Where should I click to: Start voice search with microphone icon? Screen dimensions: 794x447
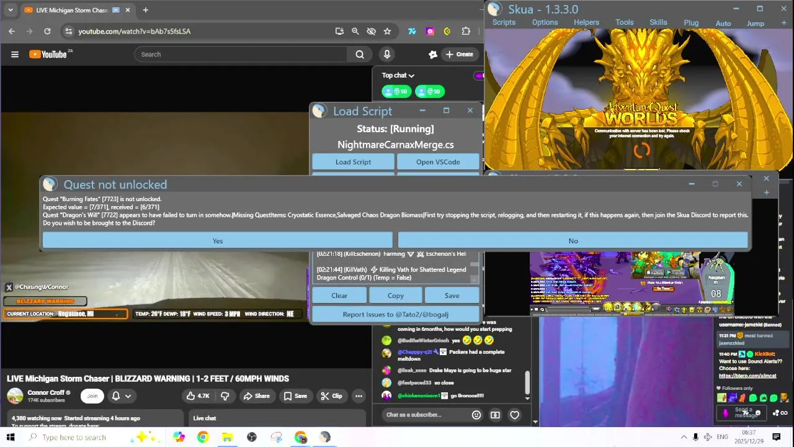coord(387,54)
